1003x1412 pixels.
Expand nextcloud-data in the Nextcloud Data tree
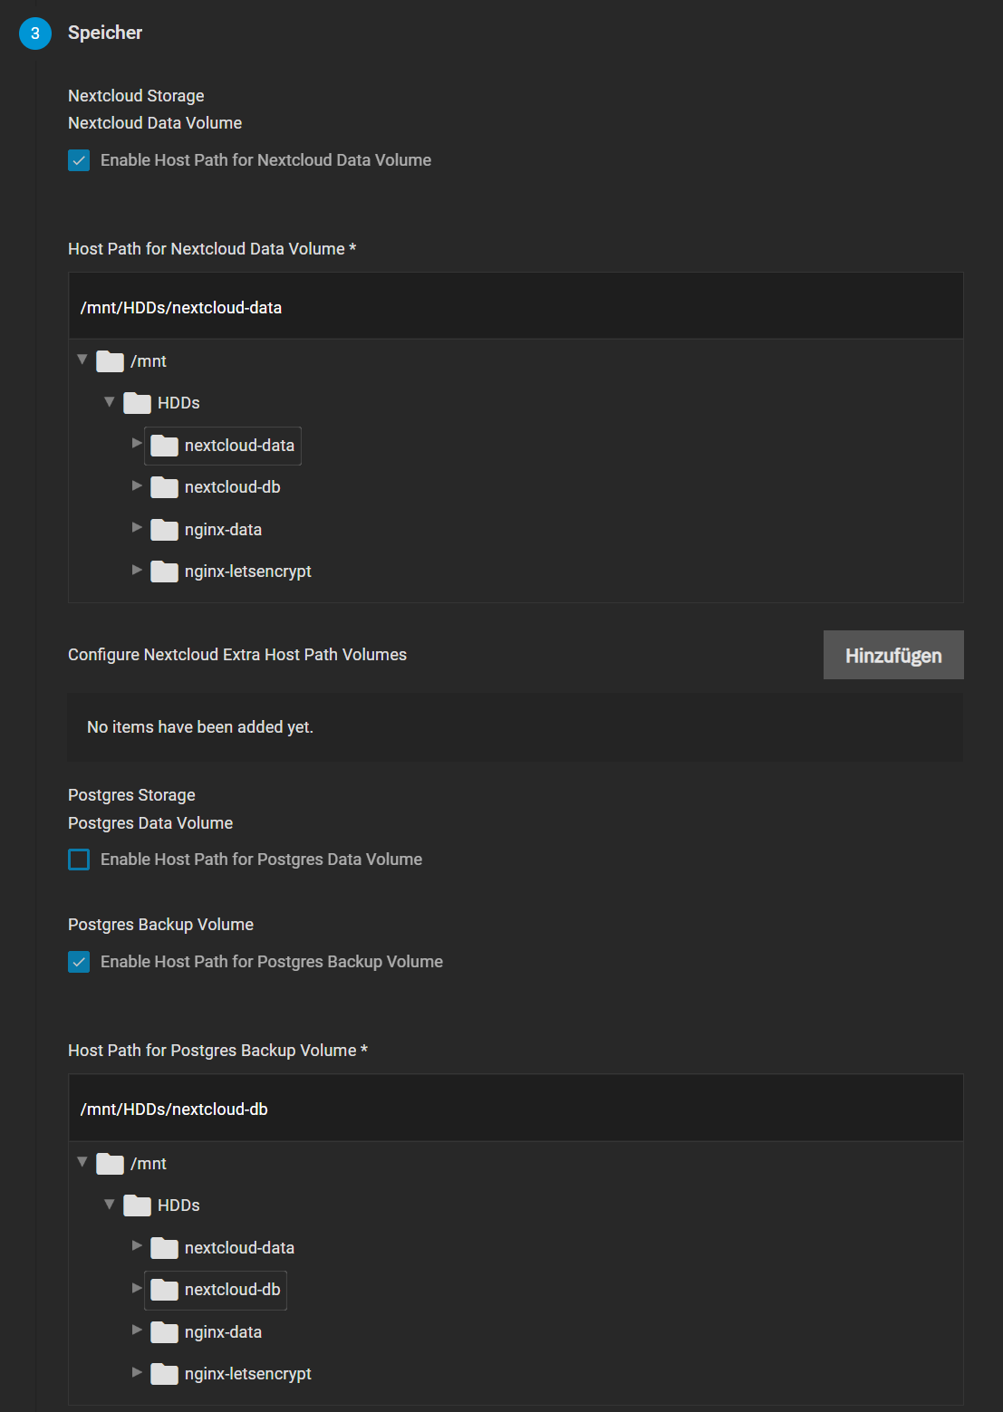(137, 444)
